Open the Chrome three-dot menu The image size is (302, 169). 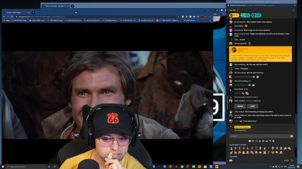[210, 17]
